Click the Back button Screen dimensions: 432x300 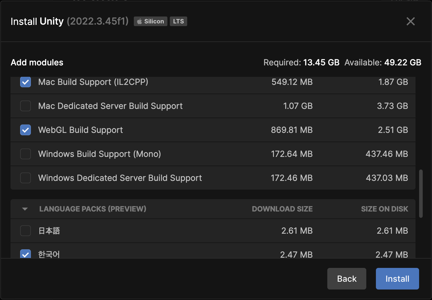[347, 279]
